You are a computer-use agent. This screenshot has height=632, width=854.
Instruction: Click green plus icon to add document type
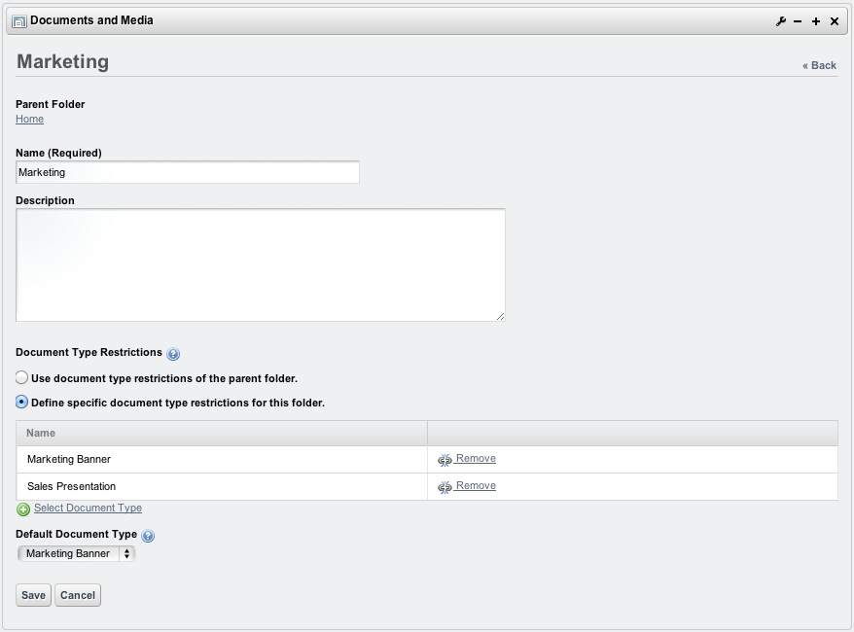pos(23,509)
